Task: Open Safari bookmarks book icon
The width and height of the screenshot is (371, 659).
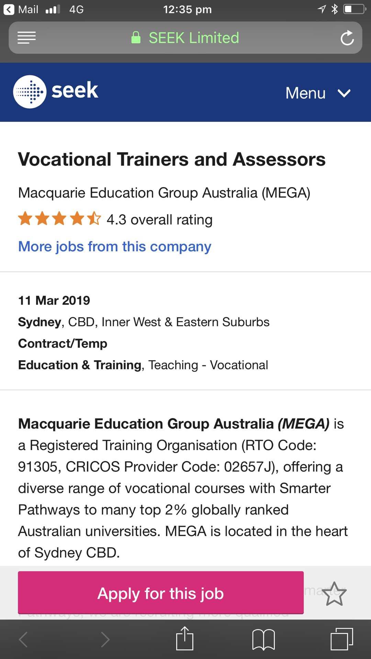Action: tap(263, 639)
